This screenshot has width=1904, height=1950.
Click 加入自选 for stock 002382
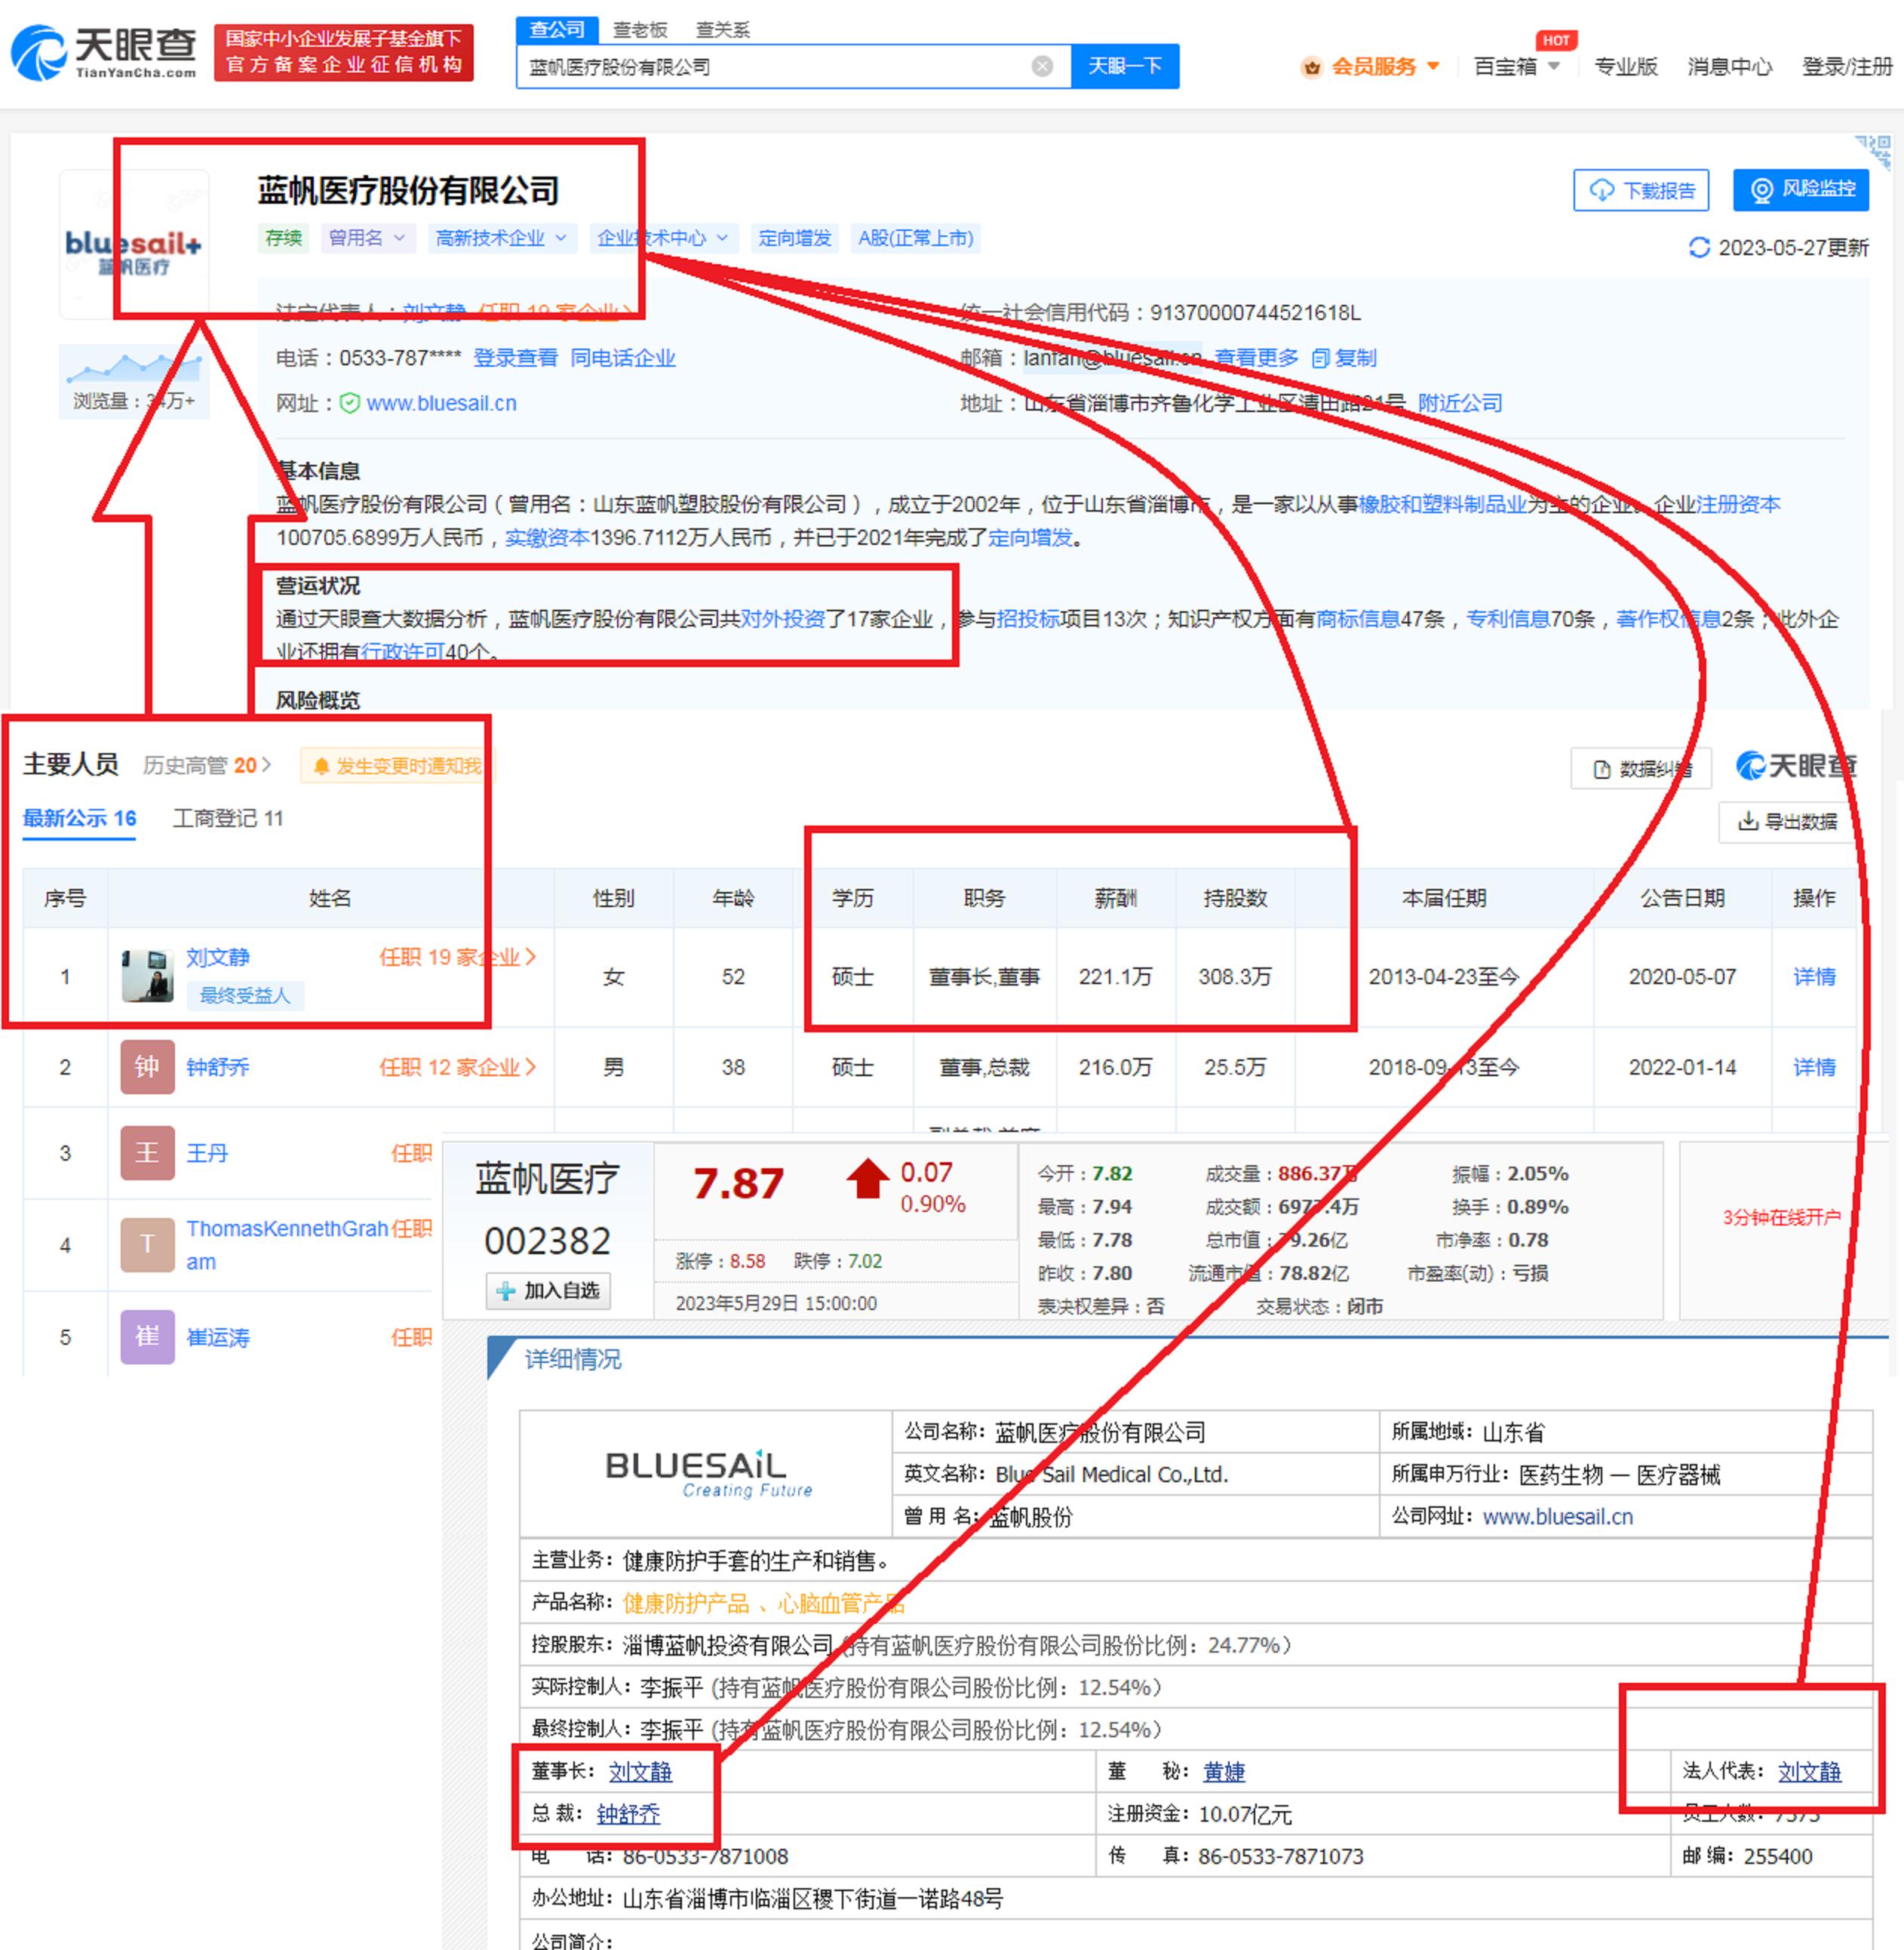(548, 1290)
